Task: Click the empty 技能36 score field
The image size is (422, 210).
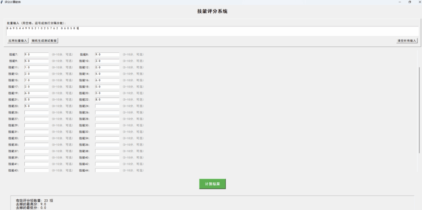Action: (x=107, y=145)
